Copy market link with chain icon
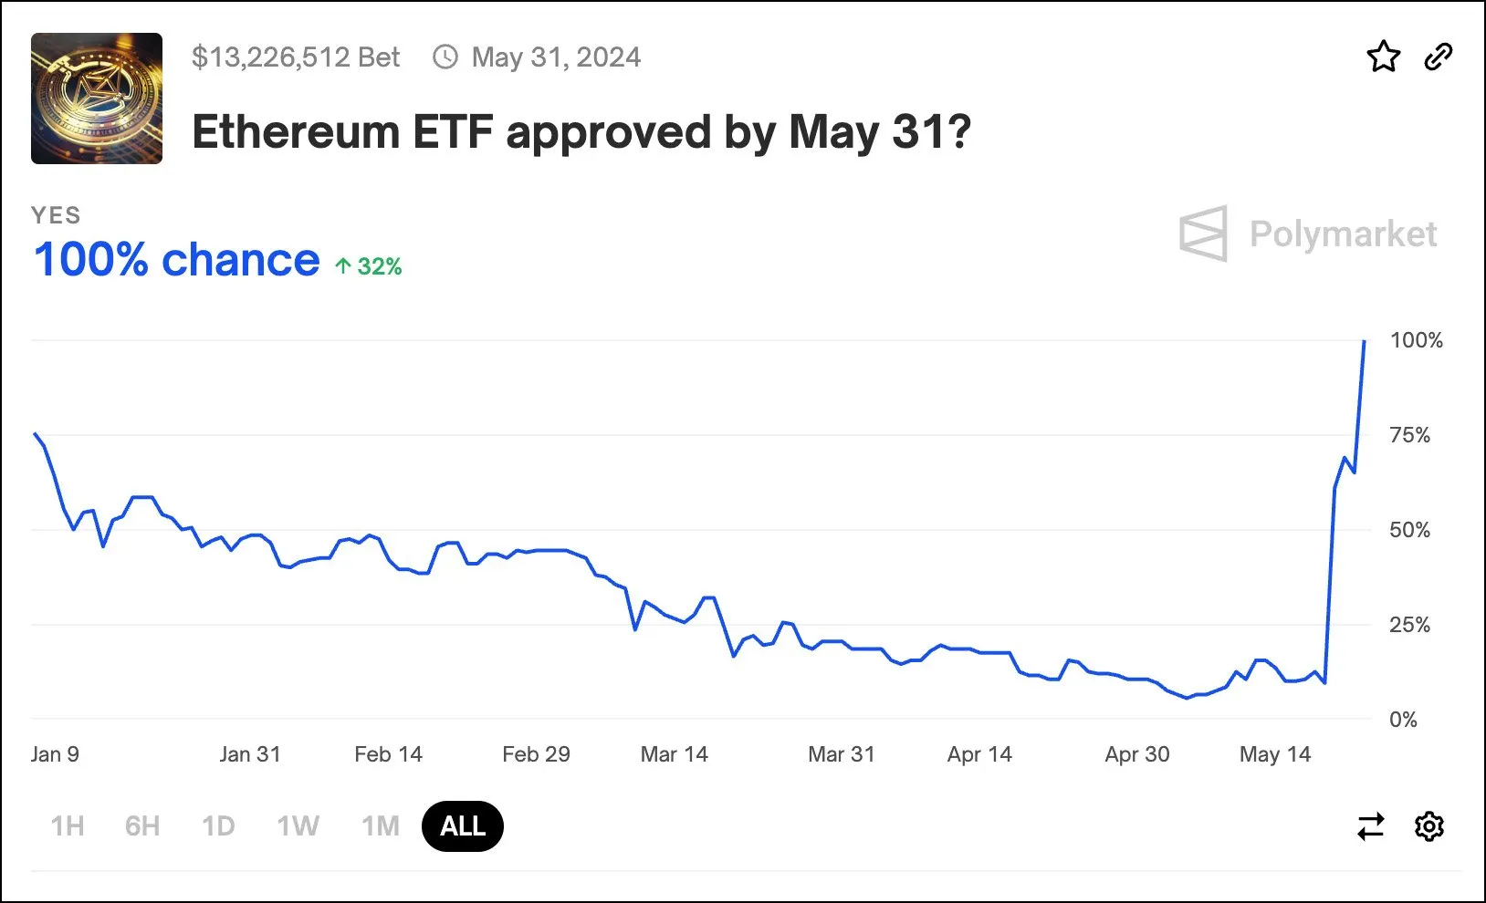 point(1439,57)
